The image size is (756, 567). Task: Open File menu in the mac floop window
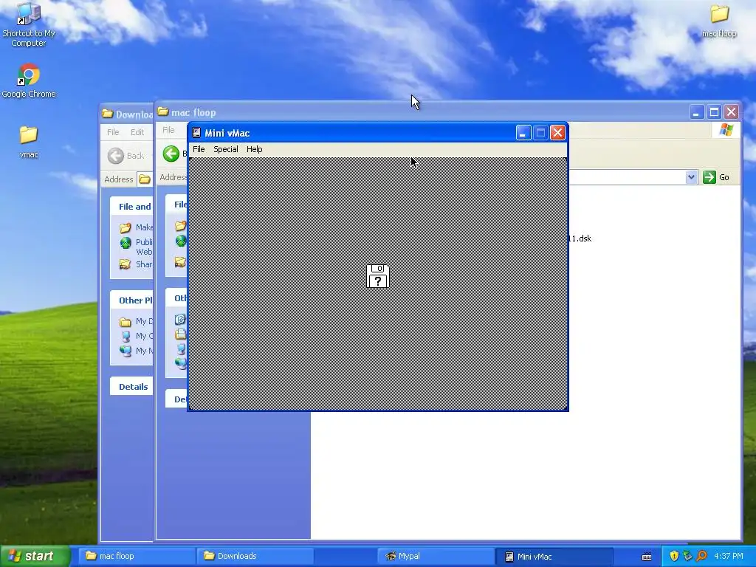(168, 130)
